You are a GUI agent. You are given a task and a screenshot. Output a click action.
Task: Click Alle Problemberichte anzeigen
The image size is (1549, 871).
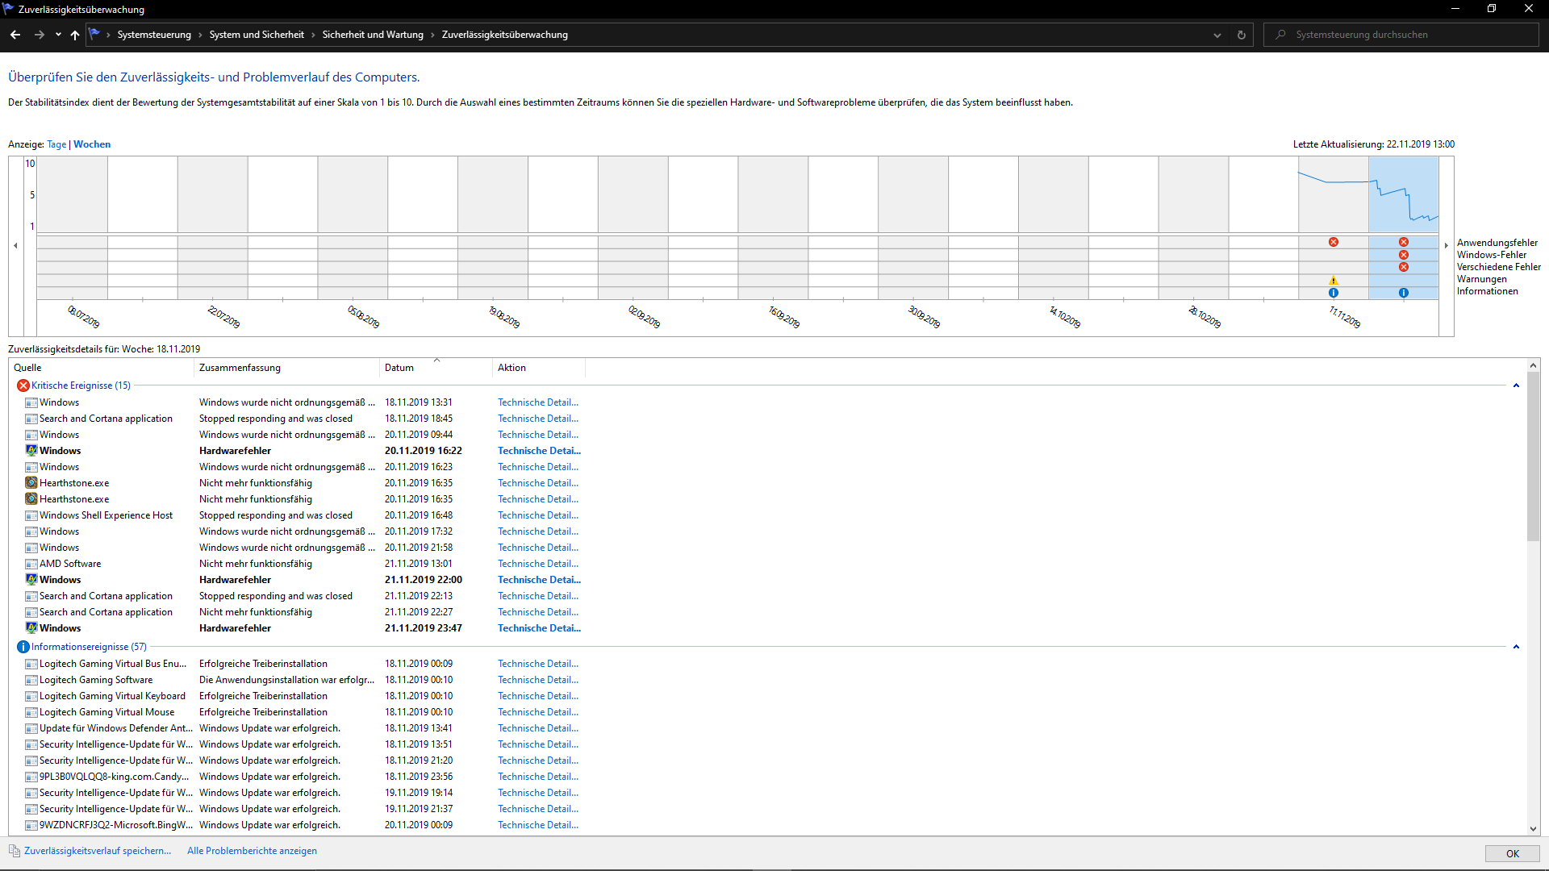pyautogui.click(x=252, y=851)
